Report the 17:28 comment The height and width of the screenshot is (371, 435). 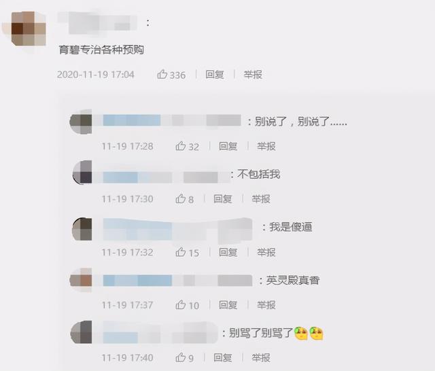[266, 146]
